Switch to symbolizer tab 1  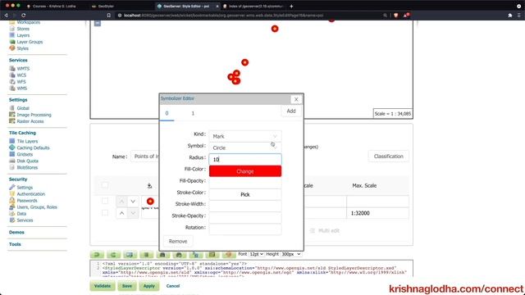point(193,113)
